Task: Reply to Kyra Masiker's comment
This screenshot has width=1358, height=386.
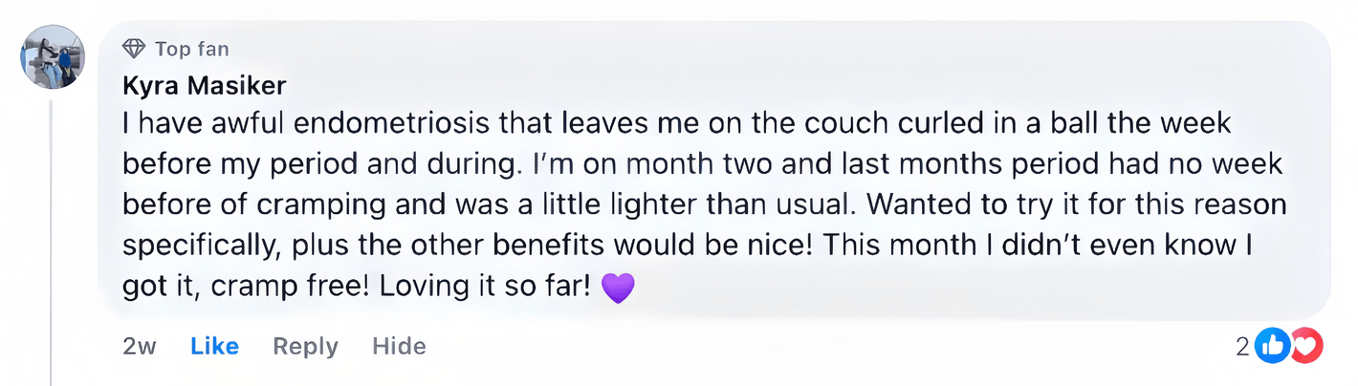Action: 305,346
